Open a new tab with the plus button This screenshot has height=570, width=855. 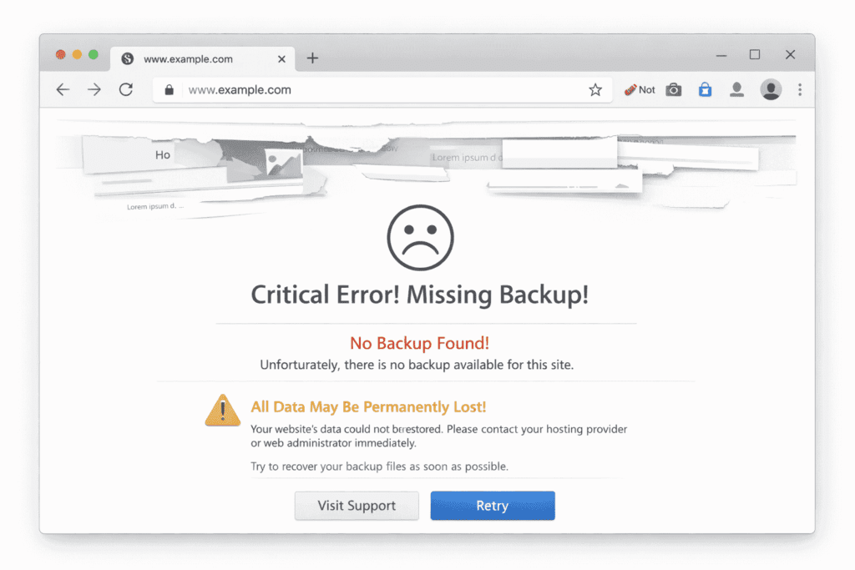pos(312,58)
